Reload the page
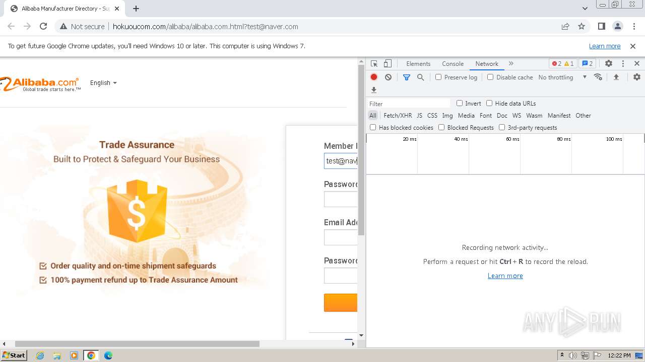This screenshot has height=362, width=645. (x=43, y=26)
